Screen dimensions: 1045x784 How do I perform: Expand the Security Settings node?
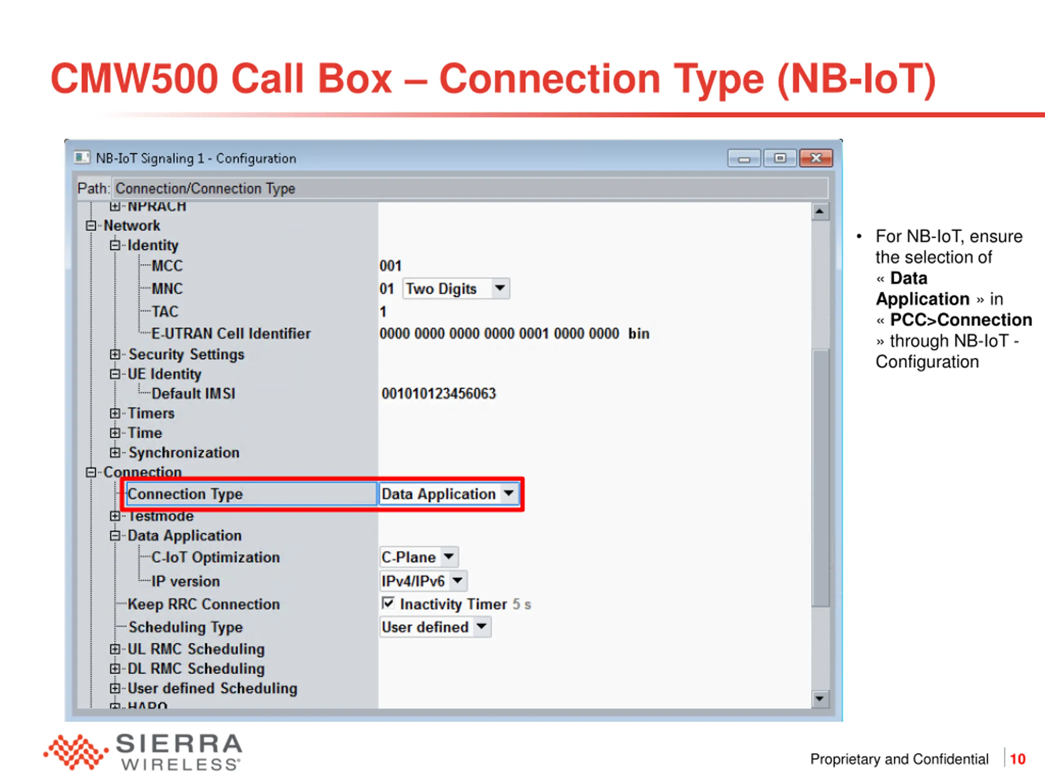pyautogui.click(x=115, y=354)
